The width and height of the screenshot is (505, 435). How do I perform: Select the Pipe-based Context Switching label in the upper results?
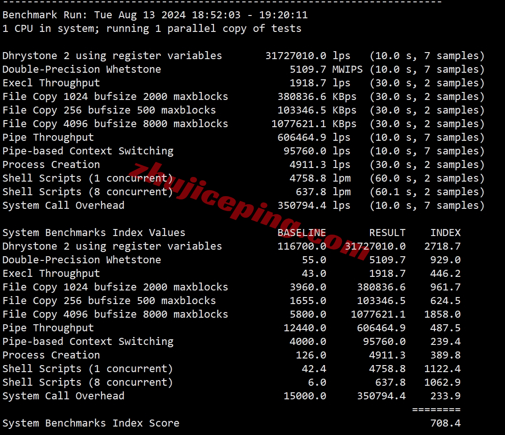(x=88, y=151)
